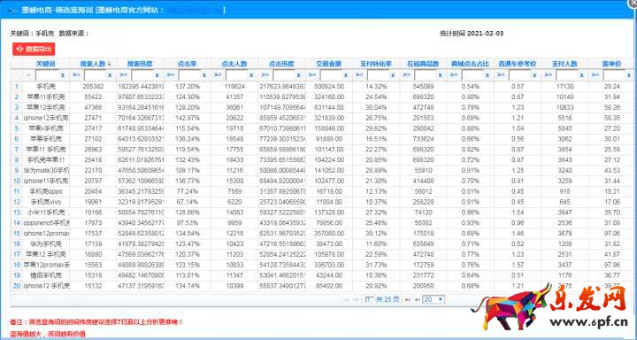Screen dimensions: 637x340
Task: Open the ~ operator selector for 关键词 filter
Action: click(x=28, y=75)
